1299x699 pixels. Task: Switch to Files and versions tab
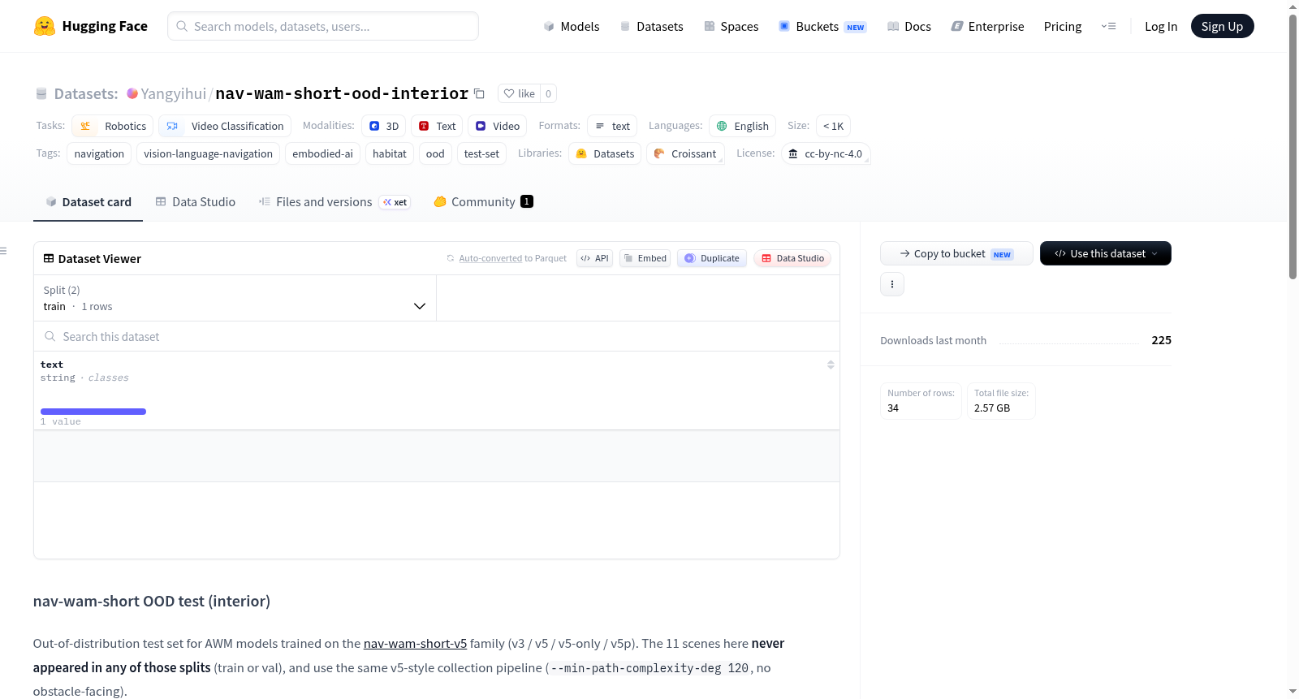[334, 202]
